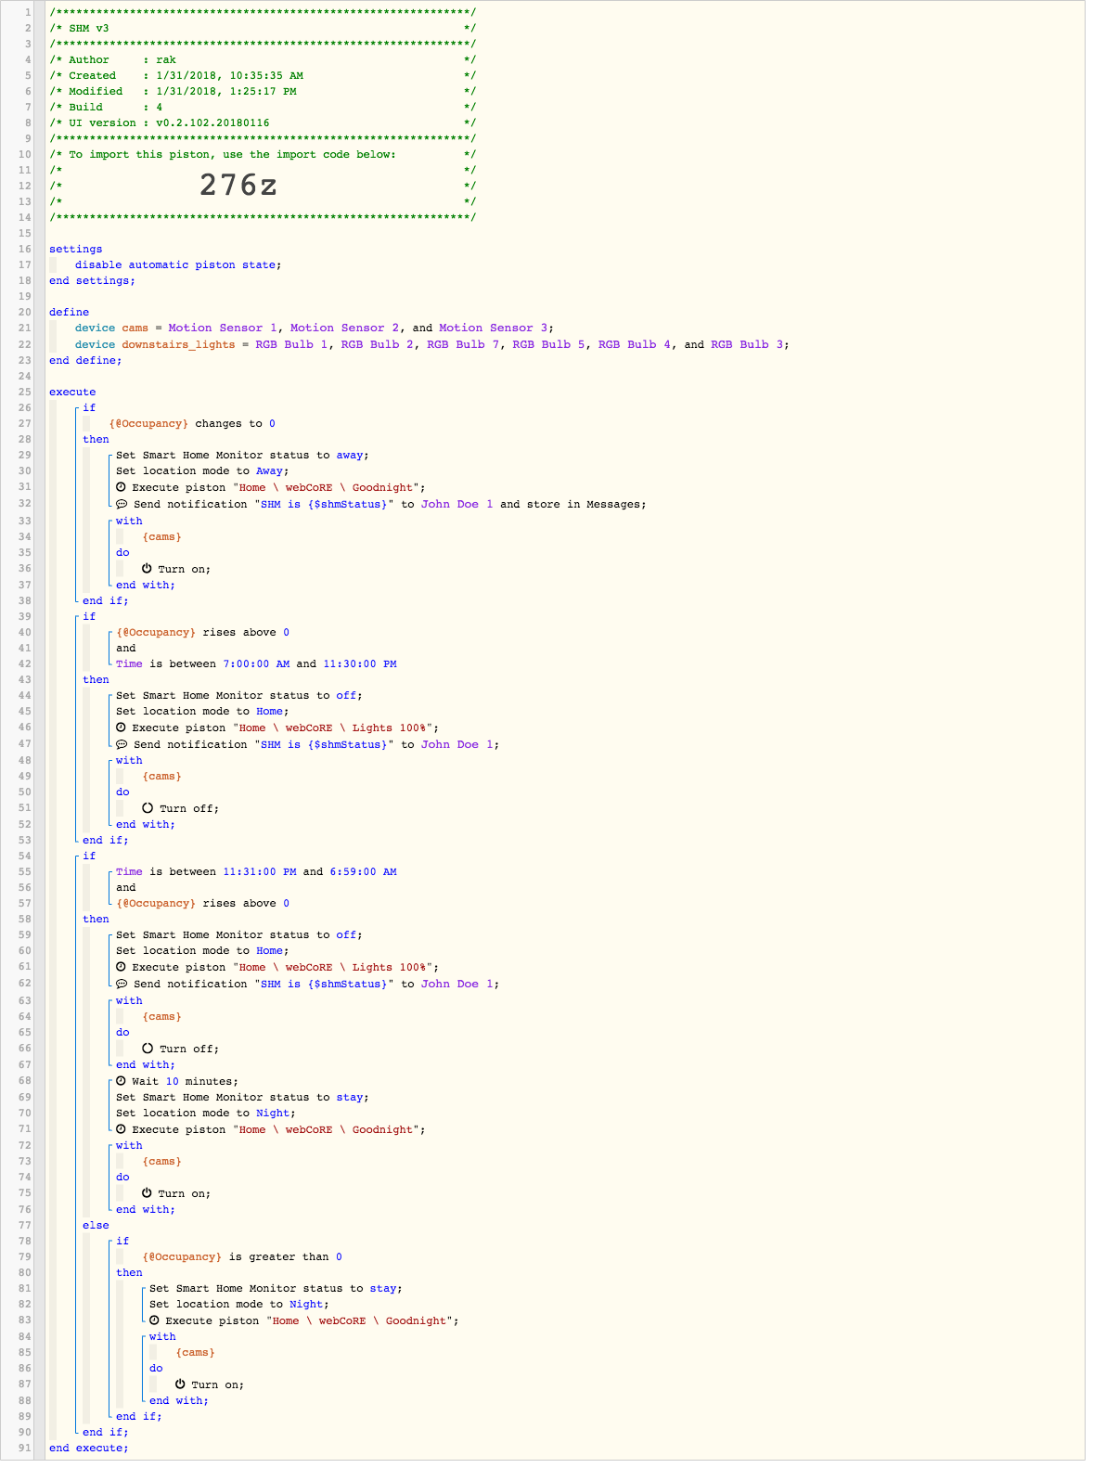Click 'RGB Bulb 5' device name

pos(549,344)
